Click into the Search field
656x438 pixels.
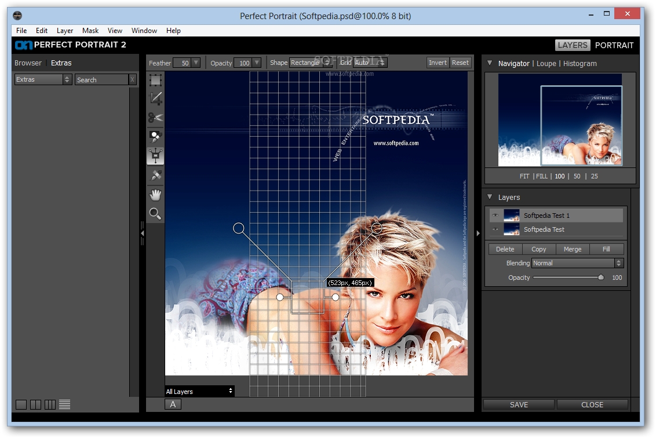click(101, 79)
